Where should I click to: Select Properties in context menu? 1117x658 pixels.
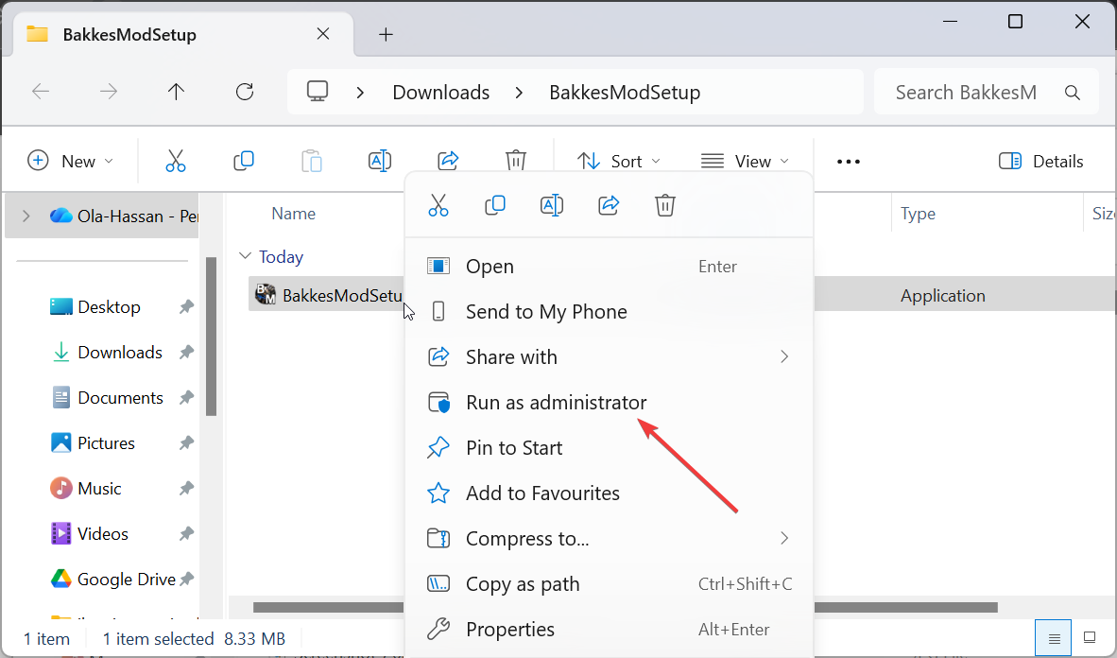(609, 630)
